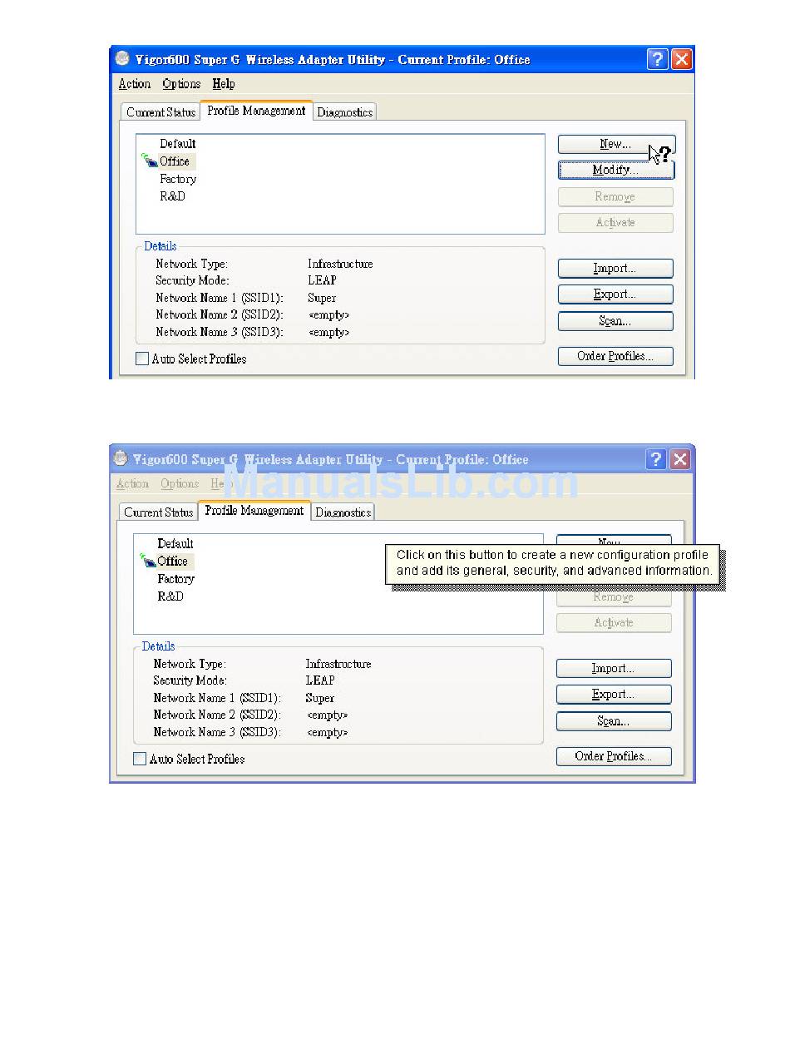Open the Diagnostics tab in the upper dialog
Screen dimensions: 790x1054
(345, 112)
